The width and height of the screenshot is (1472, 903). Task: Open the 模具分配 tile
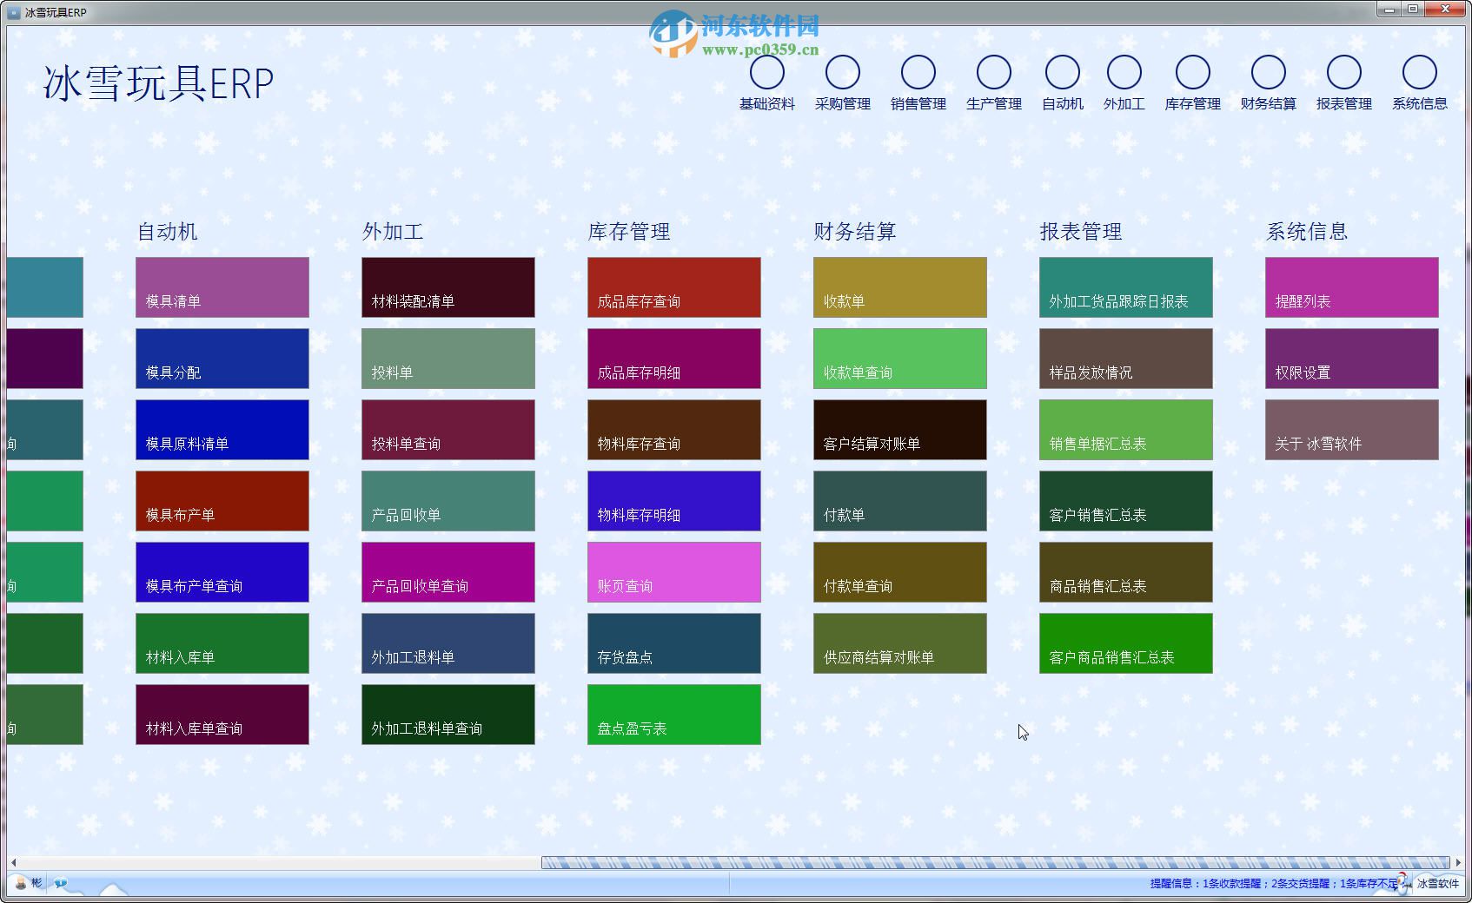[x=222, y=359]
